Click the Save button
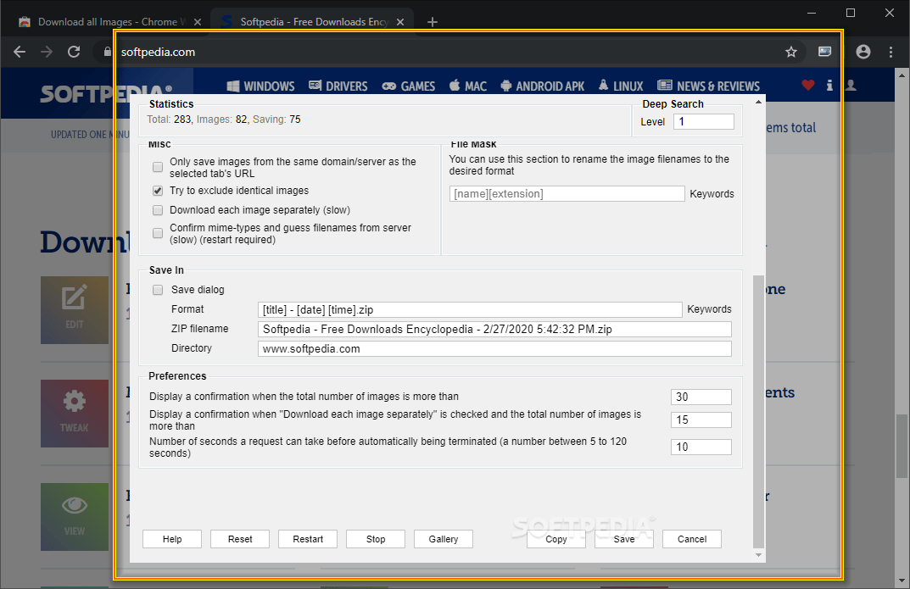The width and height of the screenshot is (910, 589). (x=624, y=539)
